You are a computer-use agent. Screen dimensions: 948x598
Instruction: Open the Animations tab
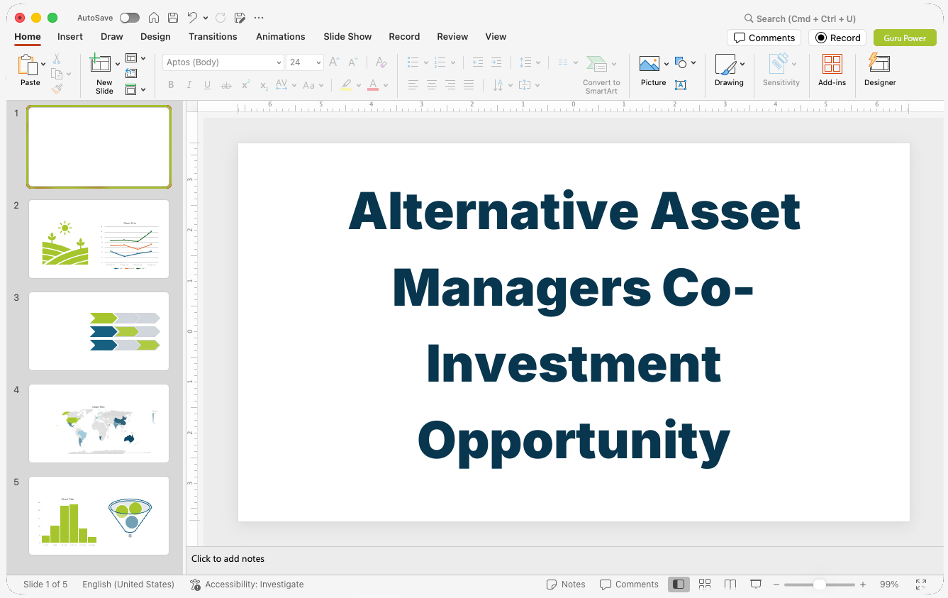281,36
